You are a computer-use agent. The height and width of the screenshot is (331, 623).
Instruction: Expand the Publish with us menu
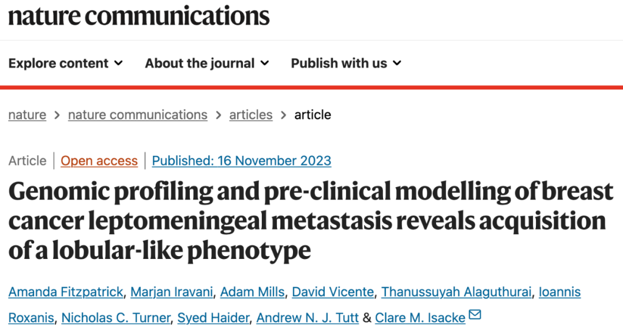click(x=346, y=63)
